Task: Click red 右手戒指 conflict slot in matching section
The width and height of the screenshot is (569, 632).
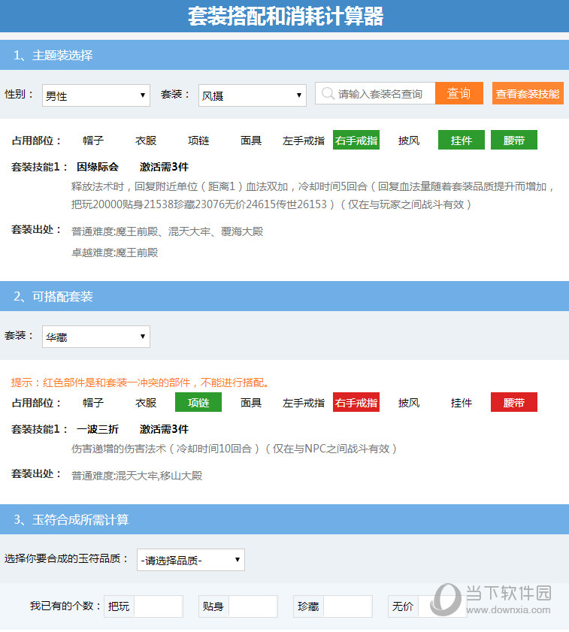Action: tap(356, 403)
